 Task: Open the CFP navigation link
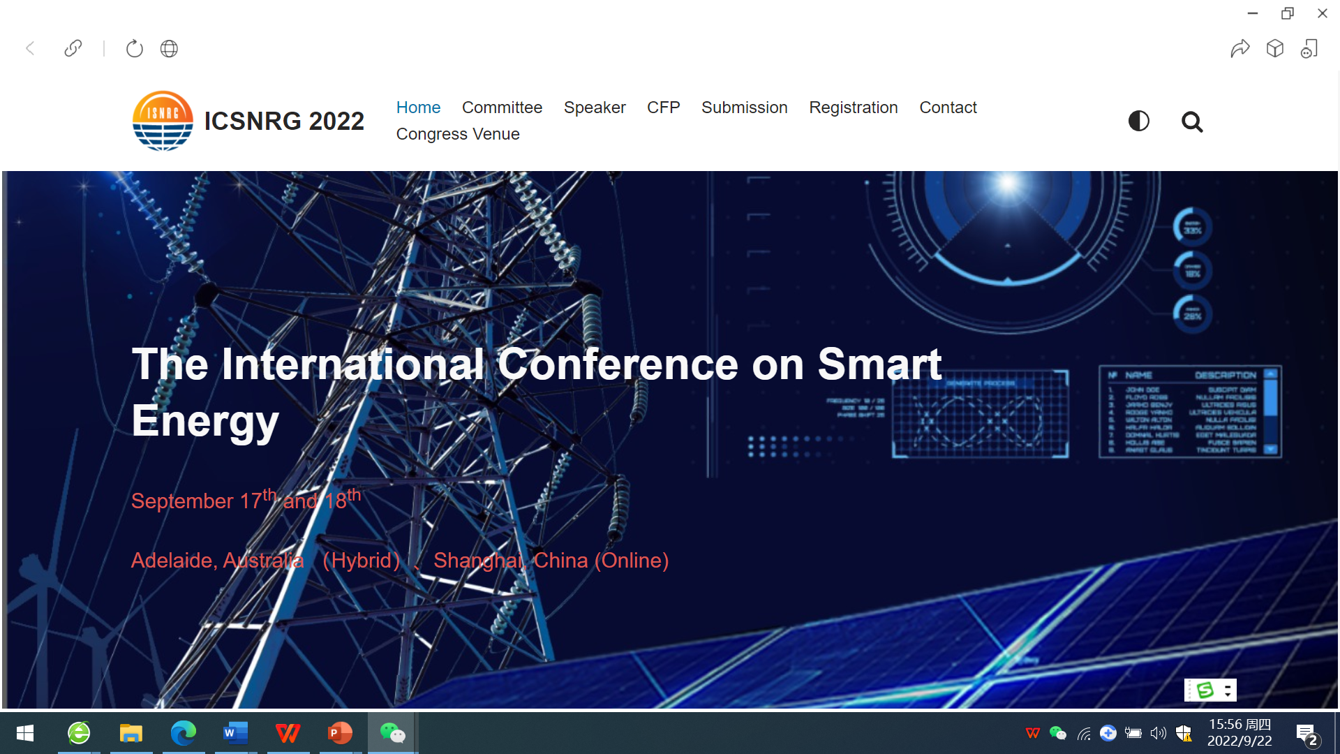point(663,108)
